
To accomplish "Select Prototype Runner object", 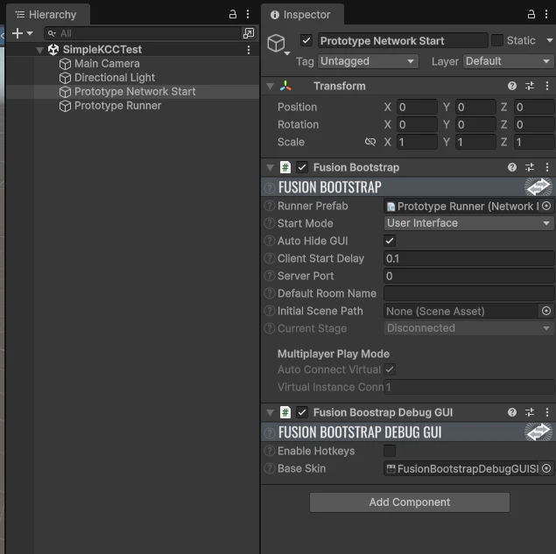I will 117,106.
